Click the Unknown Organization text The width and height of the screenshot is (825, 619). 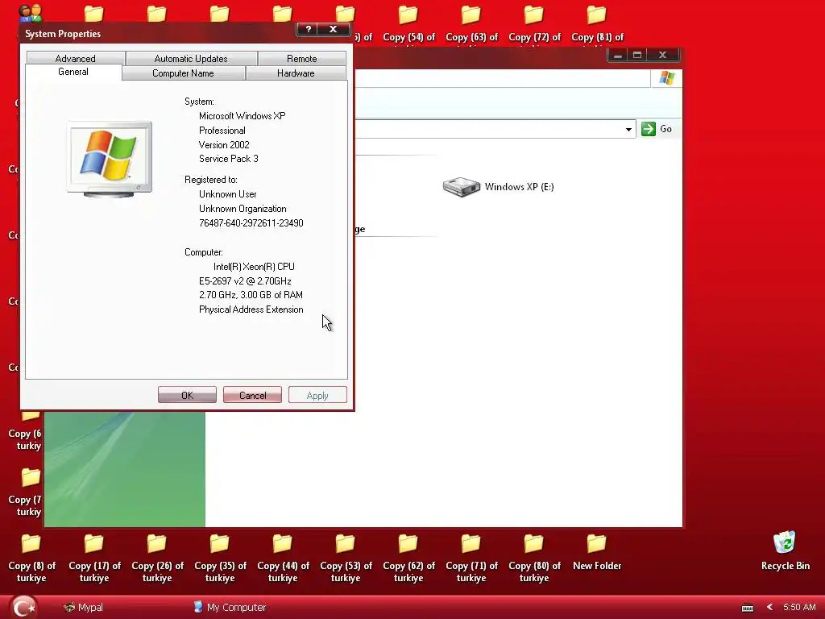(243, 209)
